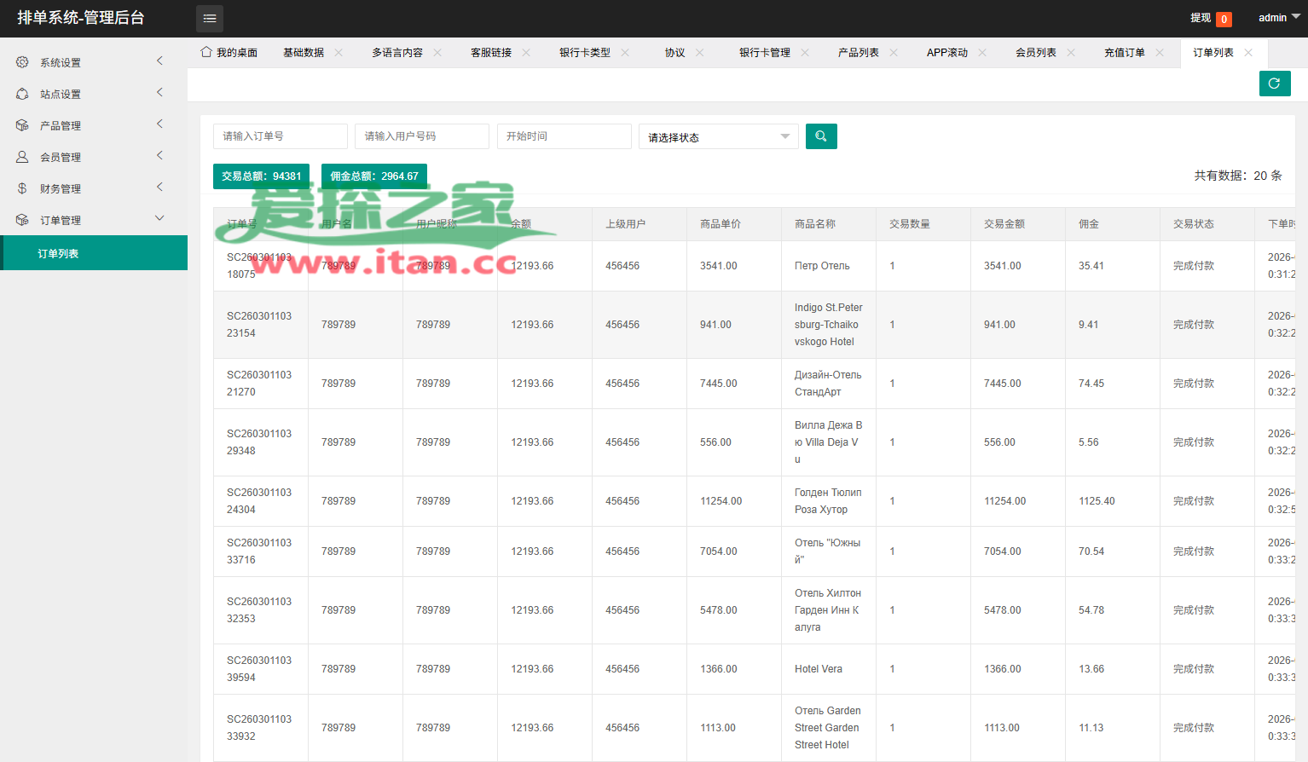This screenshot has height=762, width=1308.
Task: Open the 请选择状态 status dropdown
Action: coord(718,137)
